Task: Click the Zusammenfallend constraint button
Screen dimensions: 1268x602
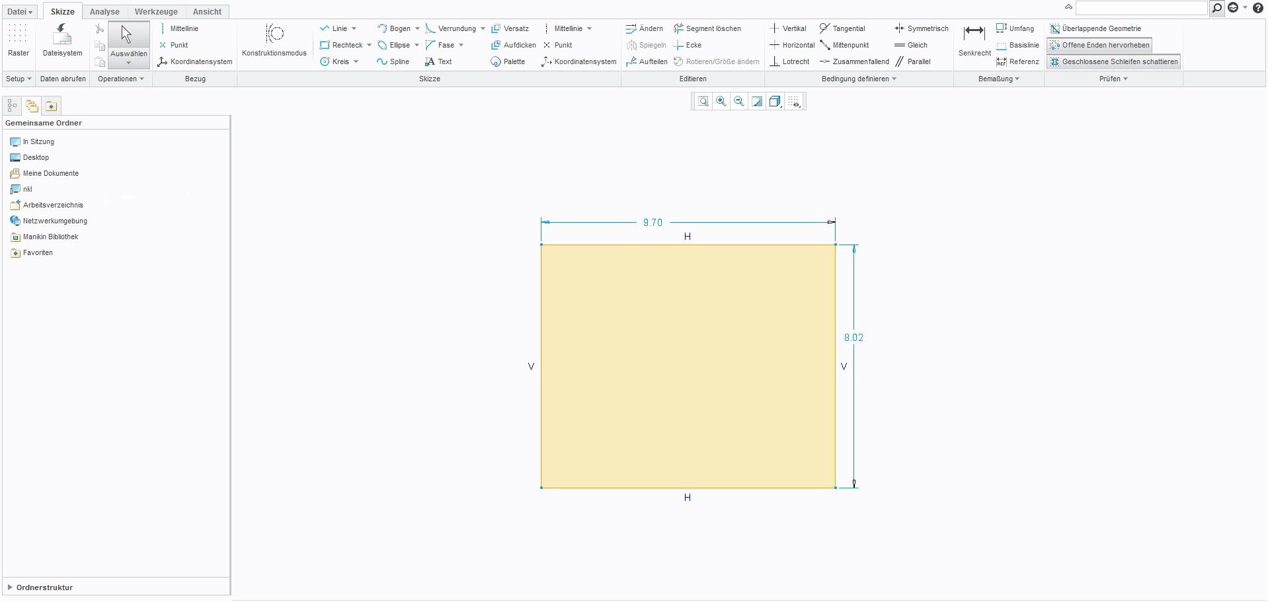Action: [855, 61]
